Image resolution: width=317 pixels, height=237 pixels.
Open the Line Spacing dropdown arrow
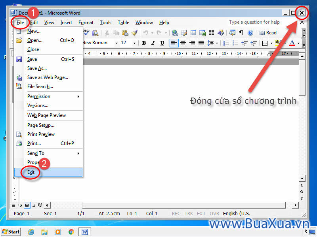(217, 43)
